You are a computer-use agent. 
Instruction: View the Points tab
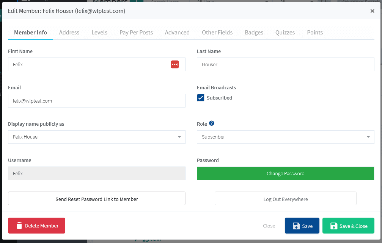pos(315,33)
